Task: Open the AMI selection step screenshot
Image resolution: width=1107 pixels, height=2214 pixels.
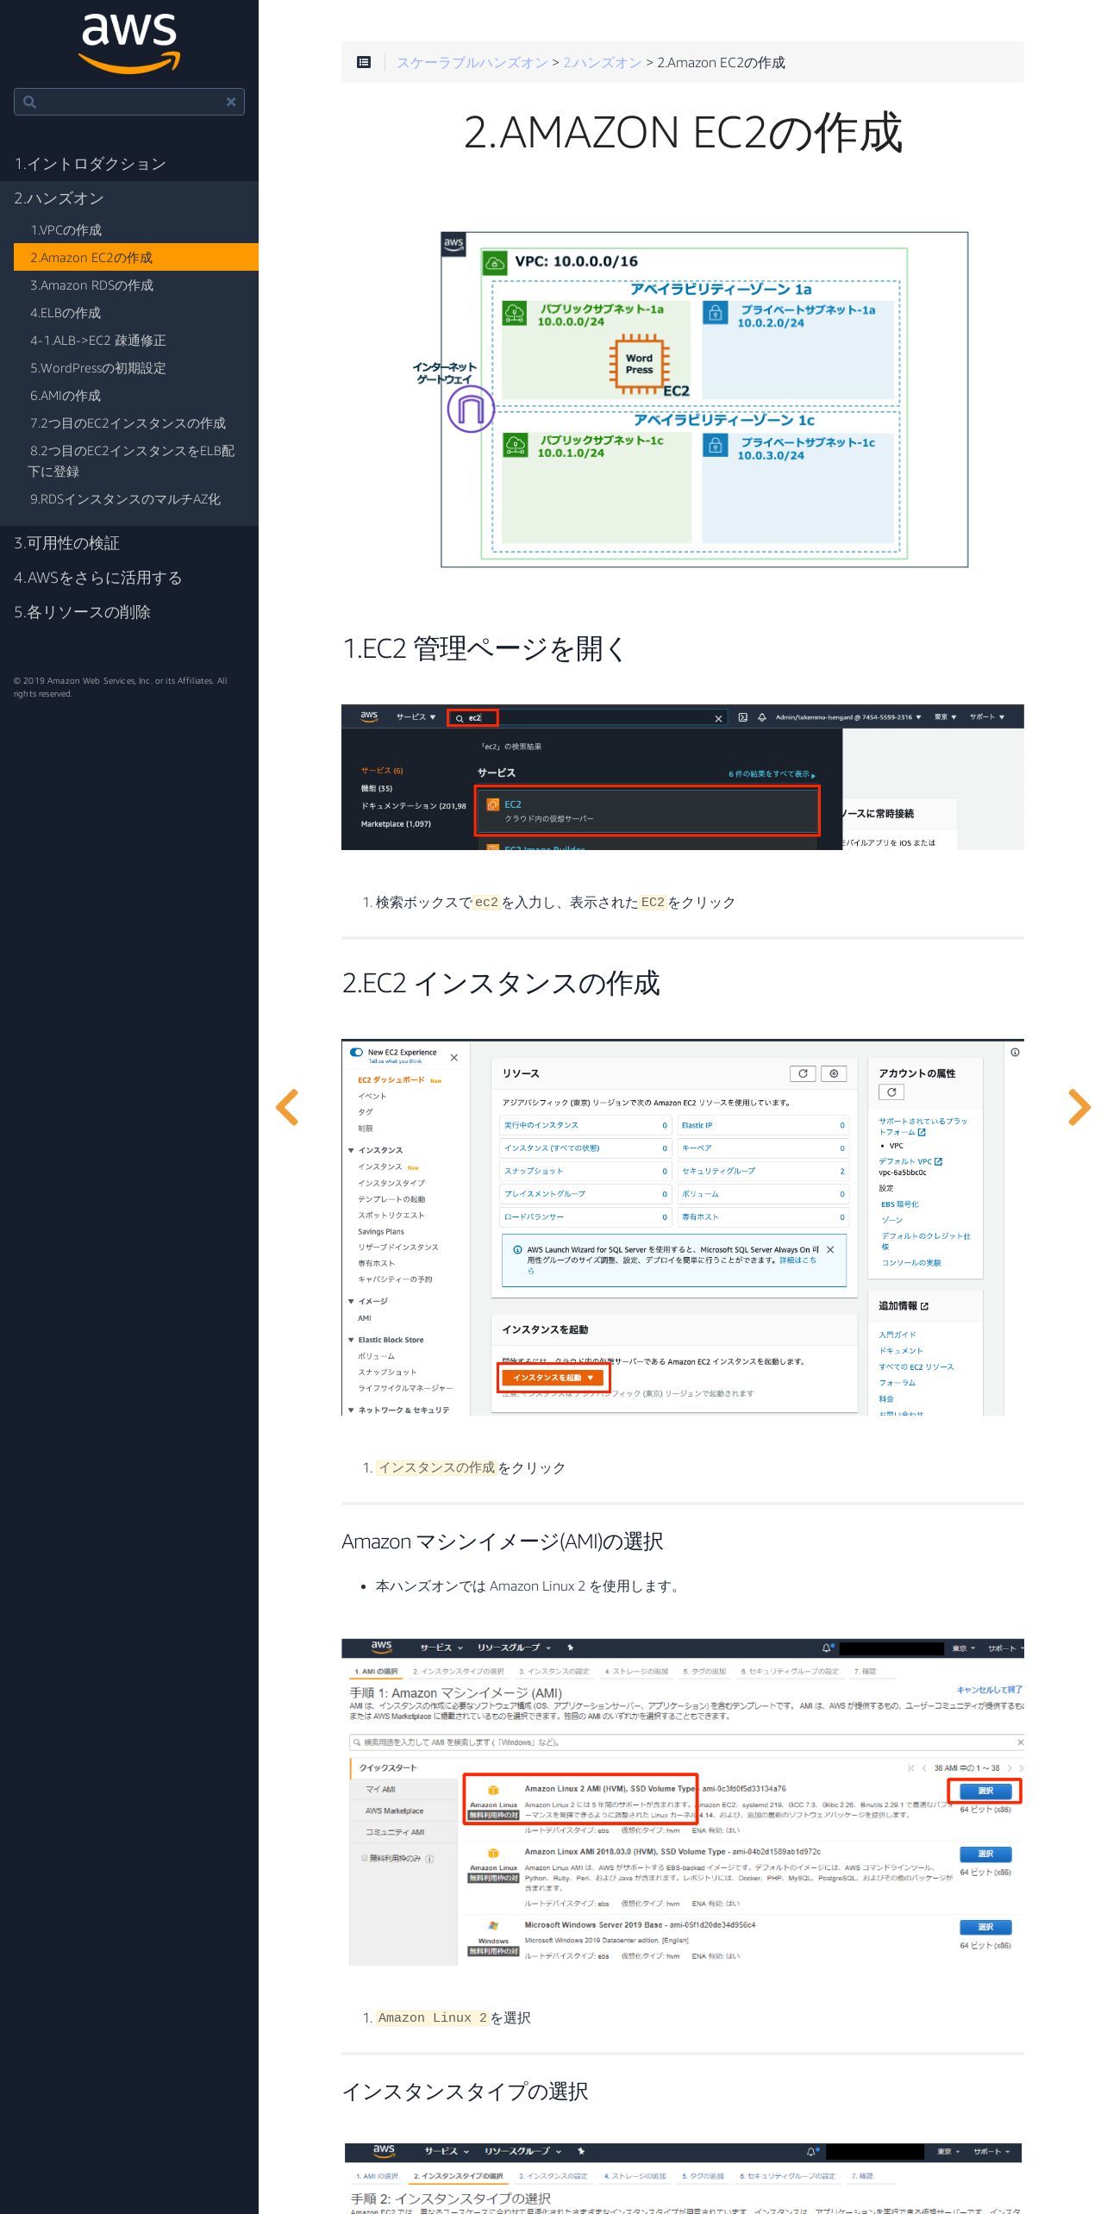Action: [683, 1802]
